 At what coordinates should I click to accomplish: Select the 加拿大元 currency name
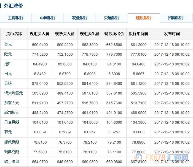12,103
